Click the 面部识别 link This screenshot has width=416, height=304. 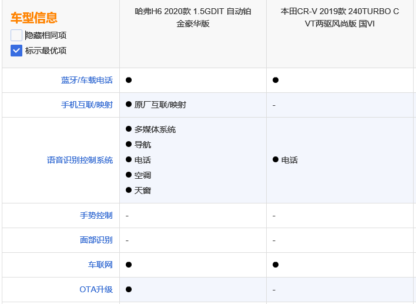pyautogui.click(x=96, y=240)
